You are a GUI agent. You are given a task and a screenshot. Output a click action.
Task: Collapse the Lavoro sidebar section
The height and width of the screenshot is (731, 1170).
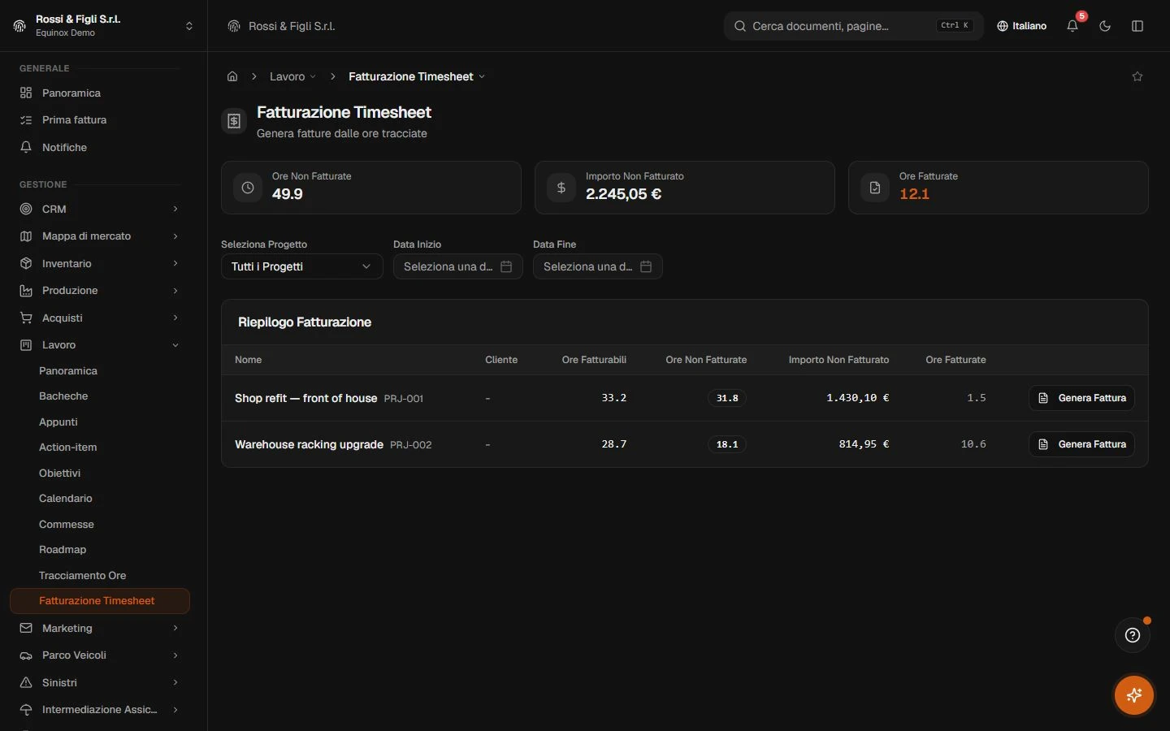point(99,345)
